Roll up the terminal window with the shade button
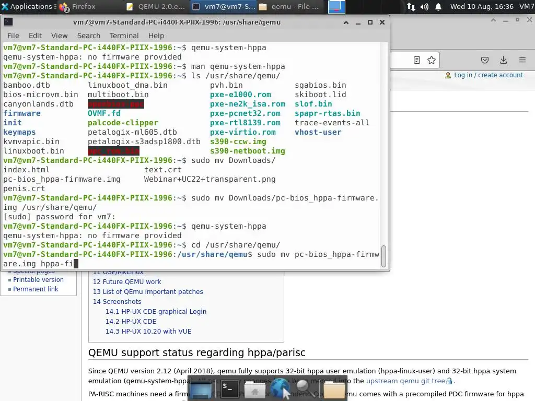Image resolution: width=535 pixels, height=401 pixels. pyautogui.click(x=346, y=22)
